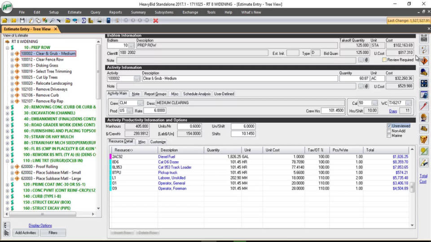Toggle the Review Required checkbox

pos(384,60)
